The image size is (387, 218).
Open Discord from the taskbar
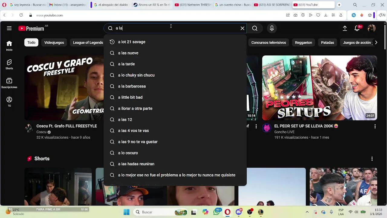click(239, 212)
